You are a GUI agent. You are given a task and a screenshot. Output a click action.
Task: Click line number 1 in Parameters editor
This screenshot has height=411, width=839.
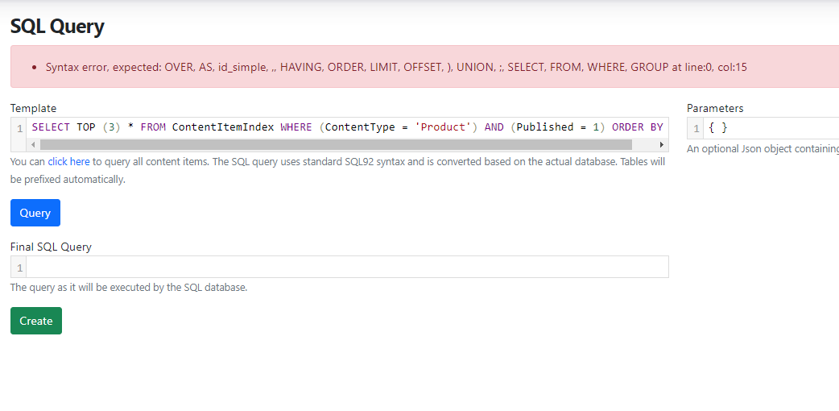[696, 129]
